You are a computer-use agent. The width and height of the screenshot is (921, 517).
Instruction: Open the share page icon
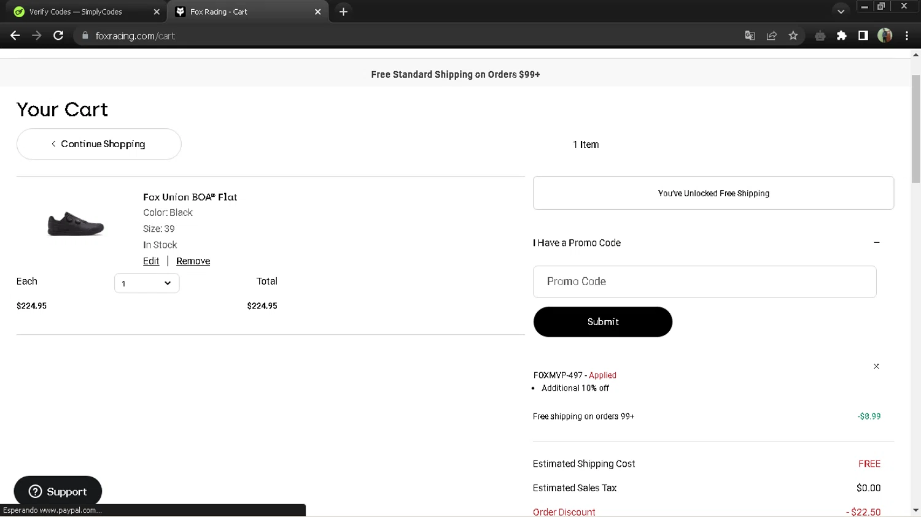coord(772,36)
